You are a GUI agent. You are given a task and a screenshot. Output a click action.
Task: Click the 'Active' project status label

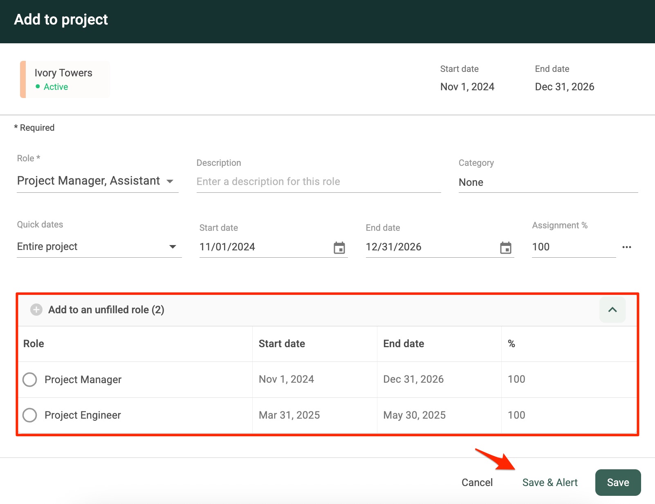point(56,87)
